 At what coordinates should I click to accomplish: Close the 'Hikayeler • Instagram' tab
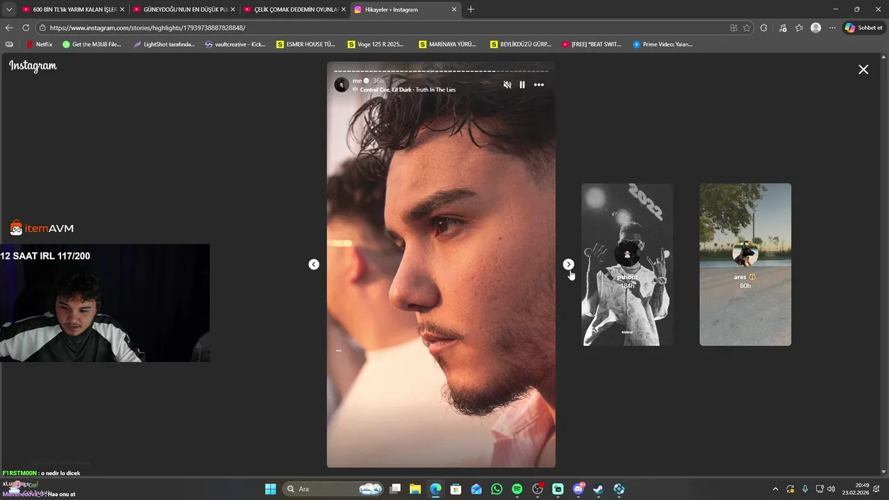point(454,10)
